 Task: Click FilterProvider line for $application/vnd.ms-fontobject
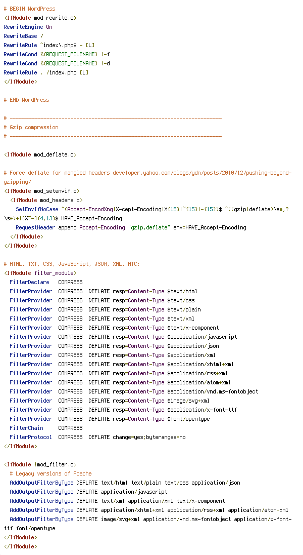pos(134,391)
